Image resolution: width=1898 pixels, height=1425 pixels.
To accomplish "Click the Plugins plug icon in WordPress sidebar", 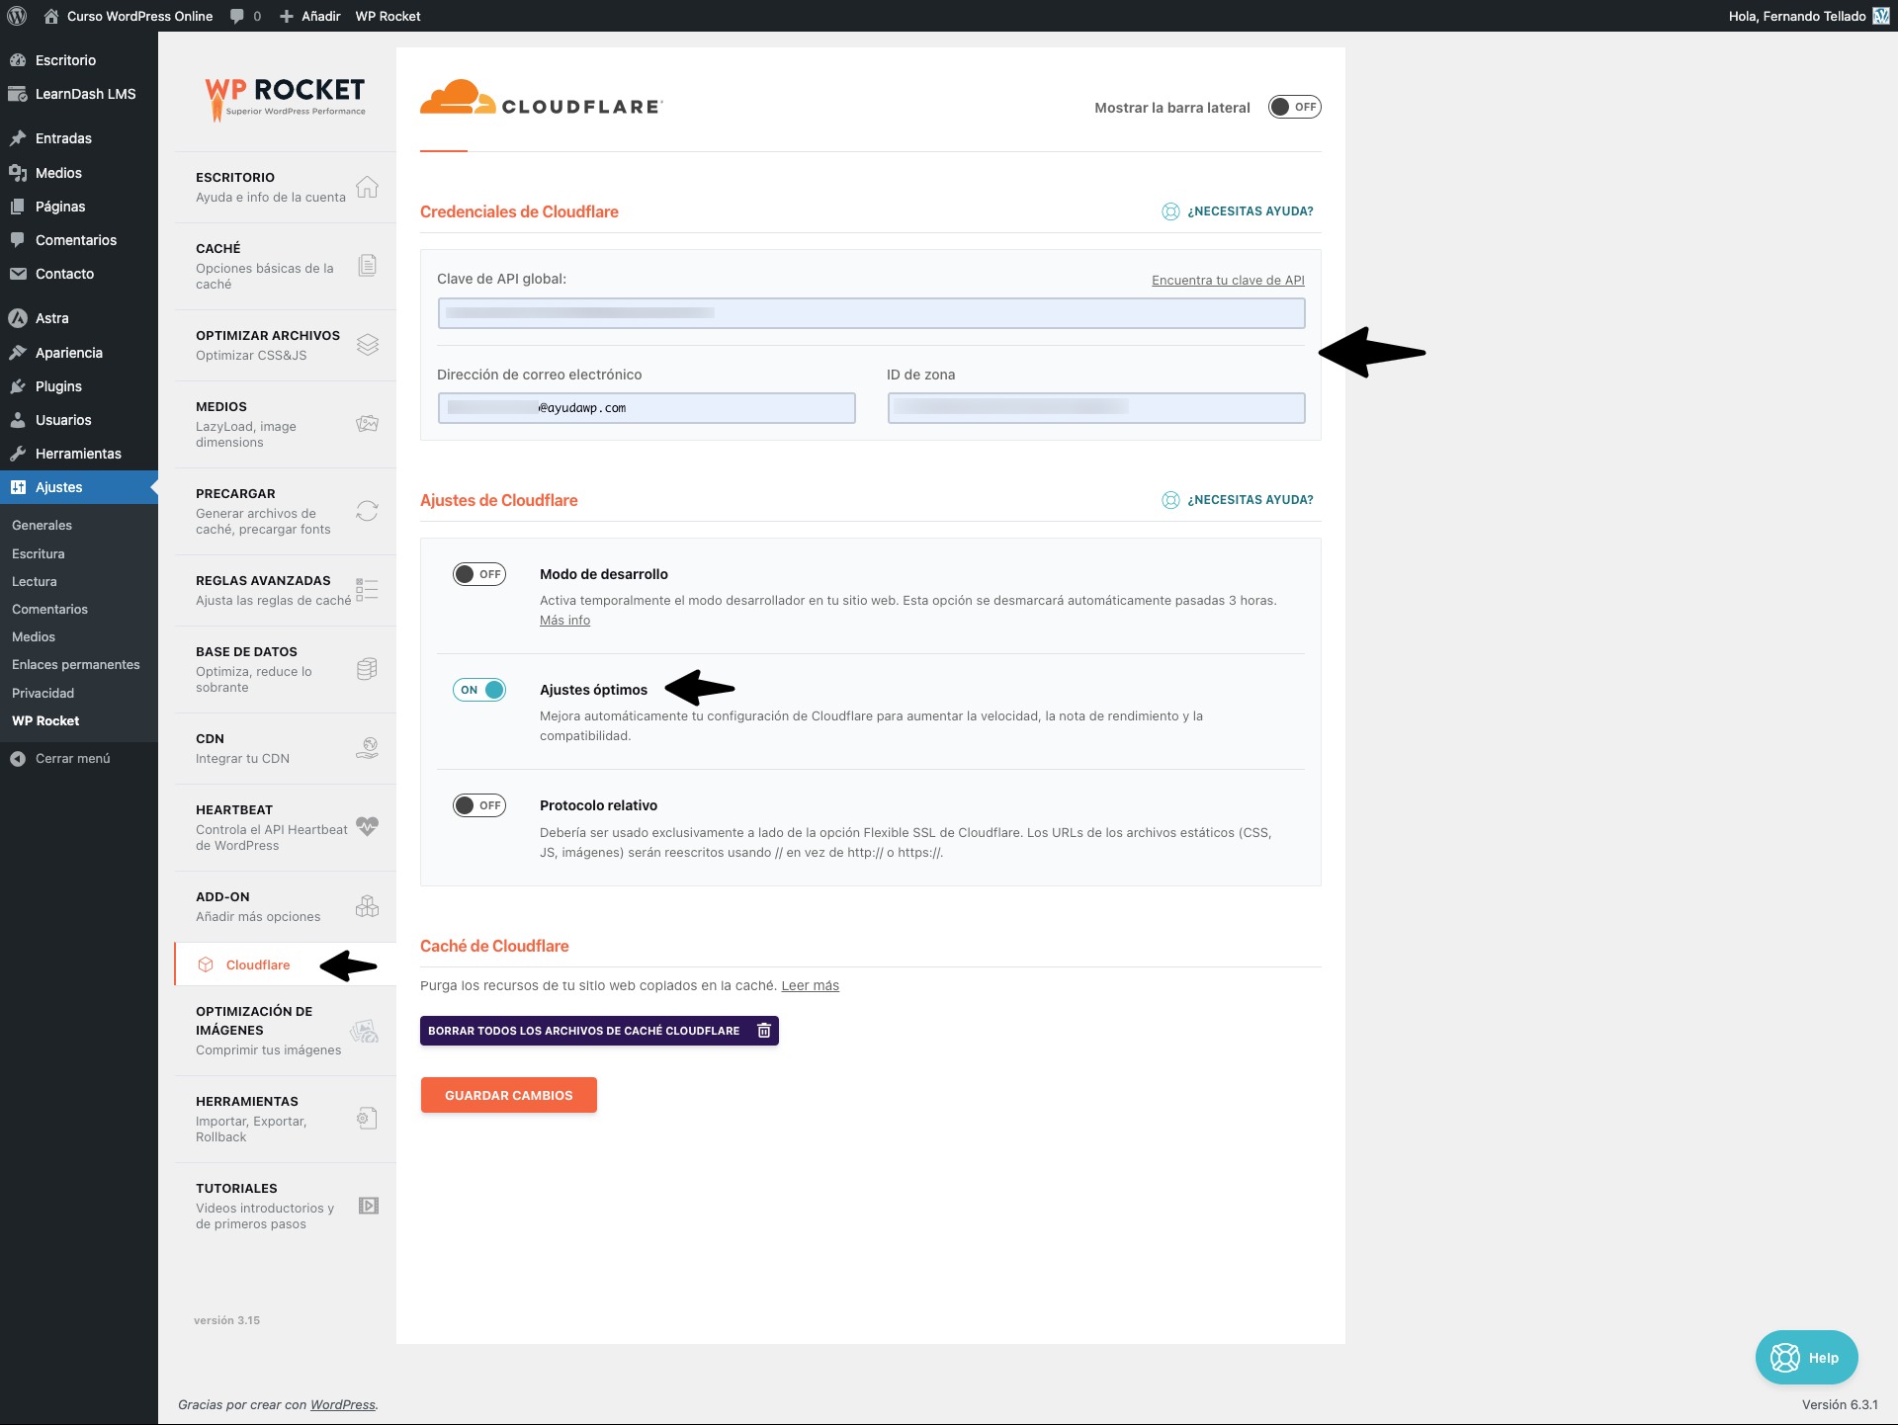I will [19, 386].
